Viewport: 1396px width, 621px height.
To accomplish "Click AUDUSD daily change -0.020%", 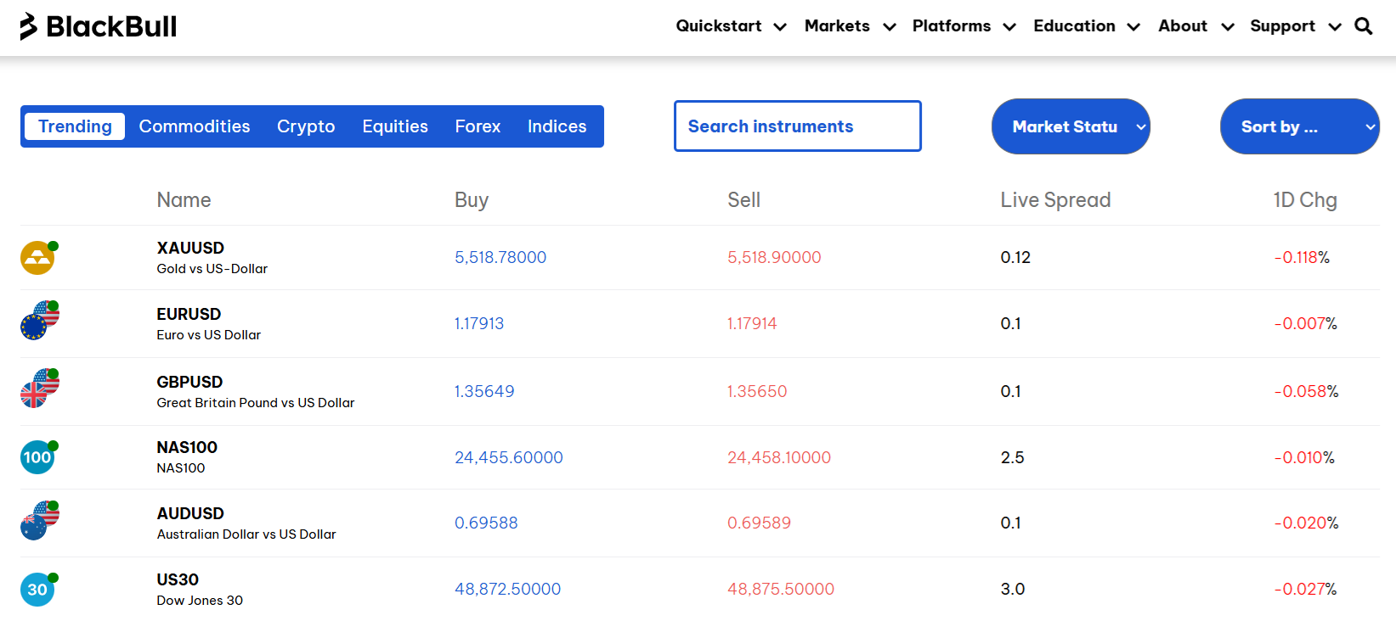I will pyautogui.click(x=1306, y=523).
